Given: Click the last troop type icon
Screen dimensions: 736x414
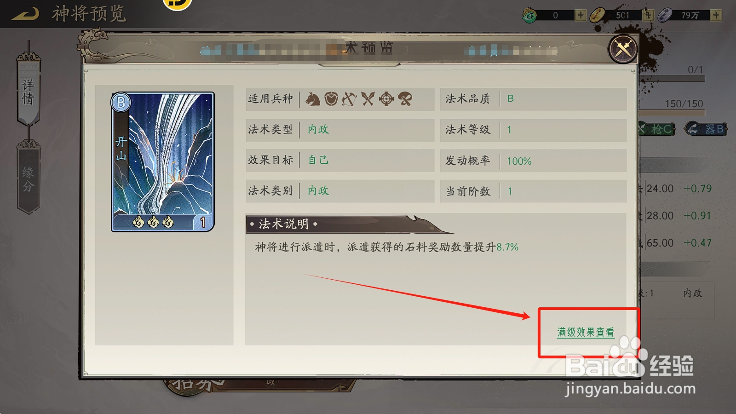Looking at the screenshot, I should [x=405, y=99].
